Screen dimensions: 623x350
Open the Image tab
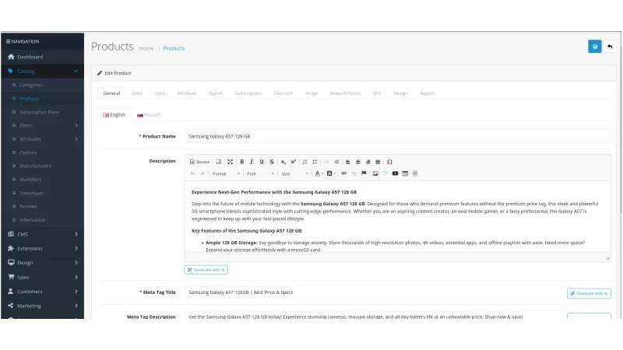(x=311, y=93)
